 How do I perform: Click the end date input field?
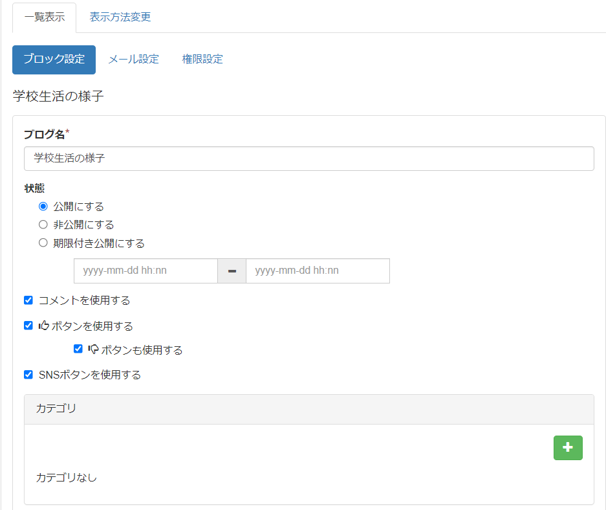pyautogui.click(x=318, y=271)
